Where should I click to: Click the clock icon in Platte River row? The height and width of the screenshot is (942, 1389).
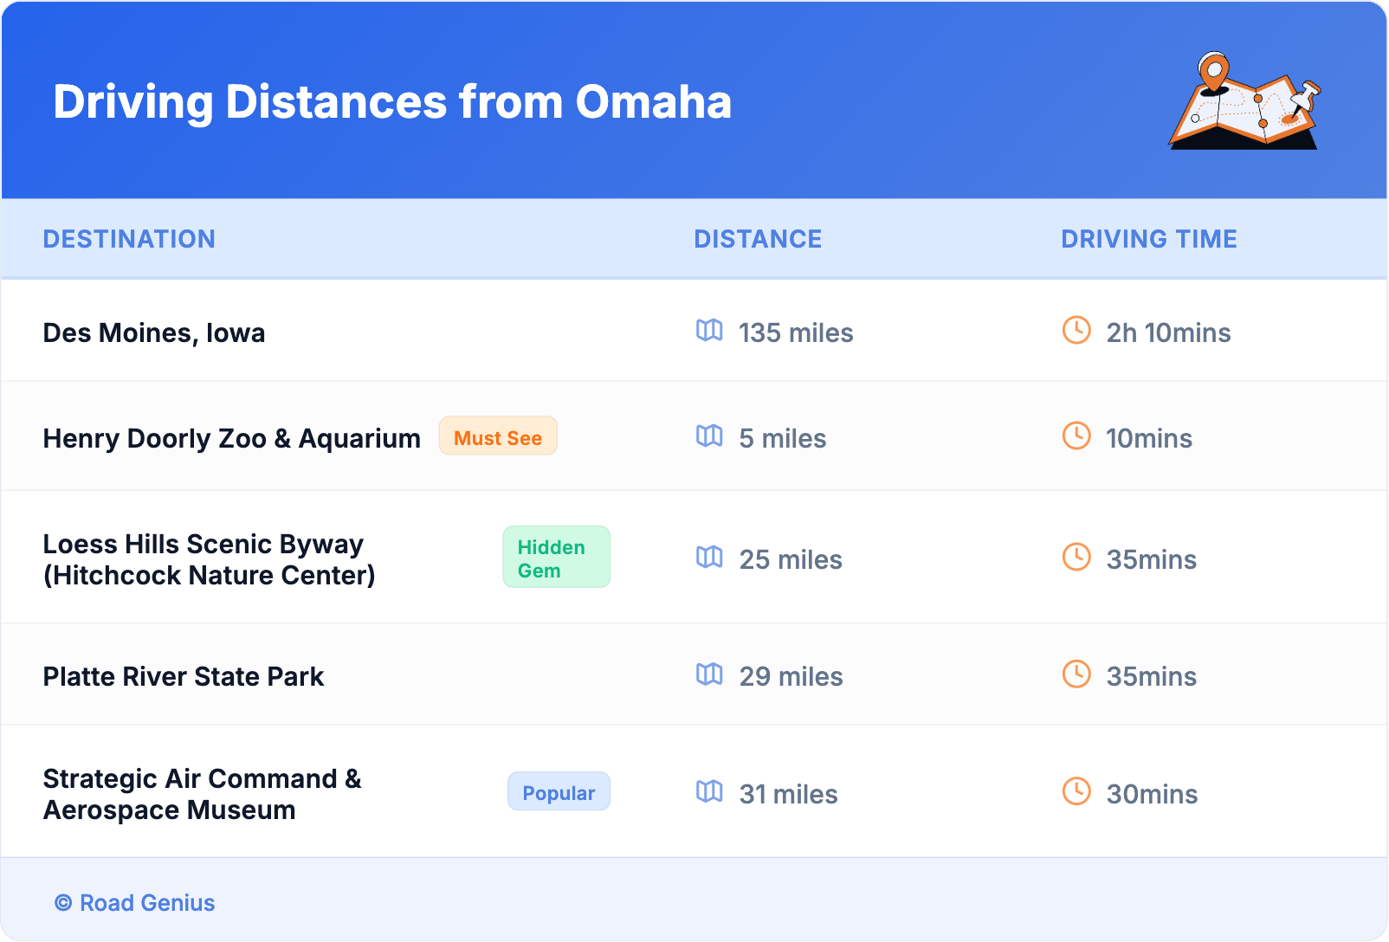[x=1076, y=674]
